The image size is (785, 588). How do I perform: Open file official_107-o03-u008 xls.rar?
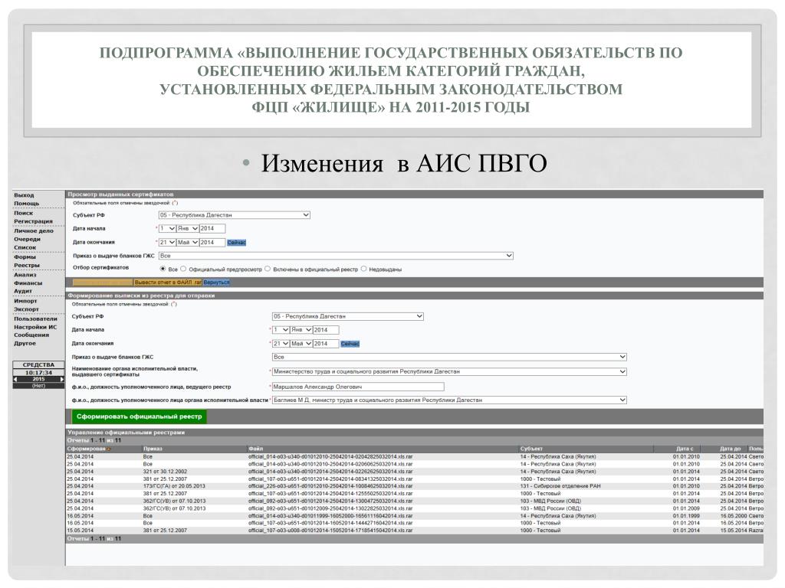coord(330,531)
